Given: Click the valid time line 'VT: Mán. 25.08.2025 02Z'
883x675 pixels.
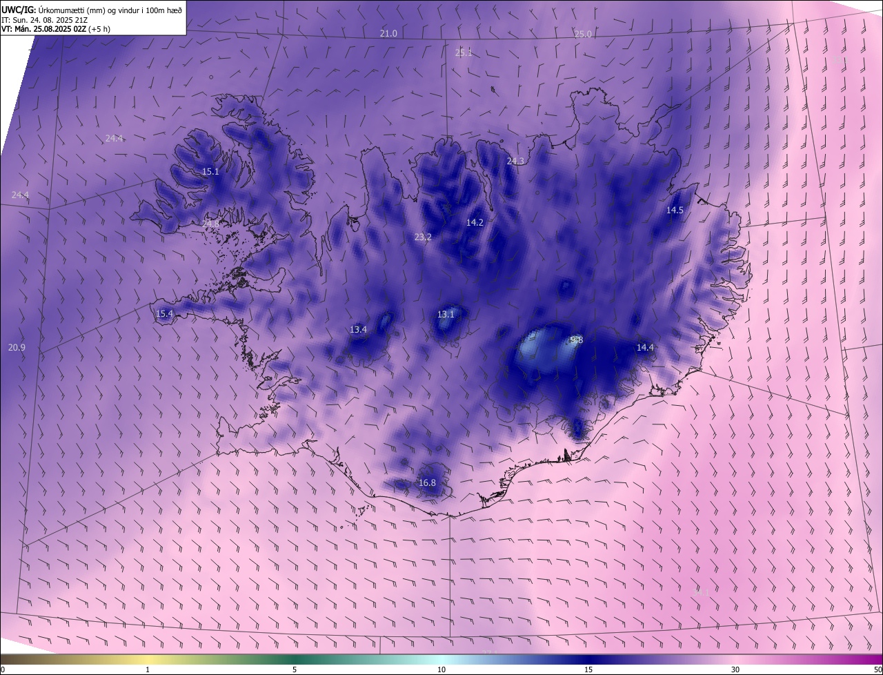Looking at the screenshot, I should (43, 29).
